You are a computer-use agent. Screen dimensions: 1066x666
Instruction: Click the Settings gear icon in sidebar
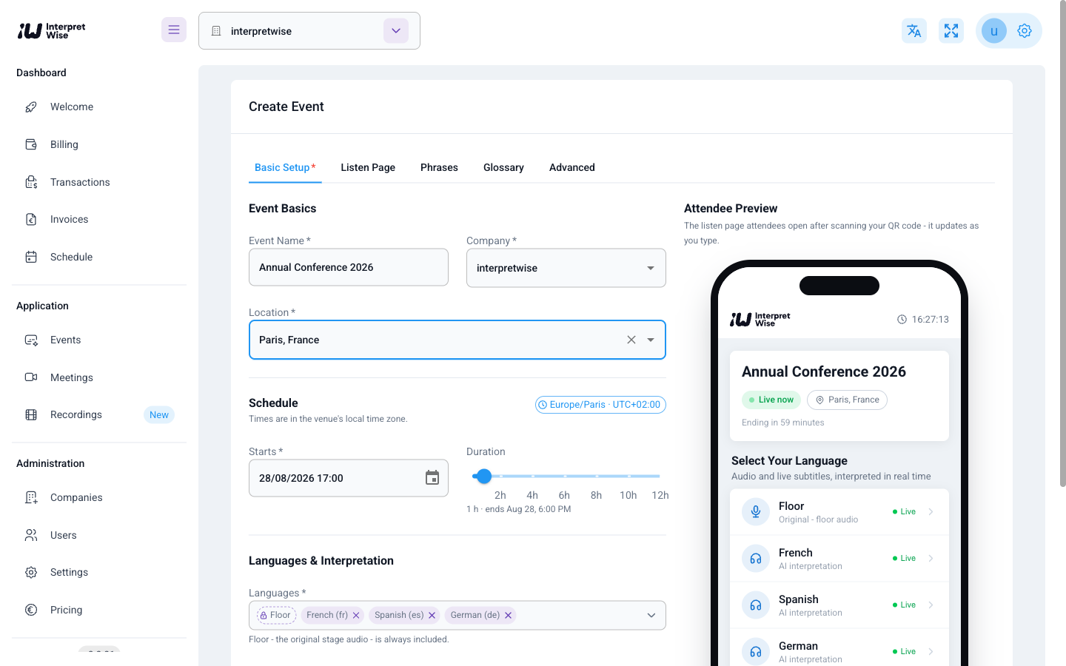31,572
